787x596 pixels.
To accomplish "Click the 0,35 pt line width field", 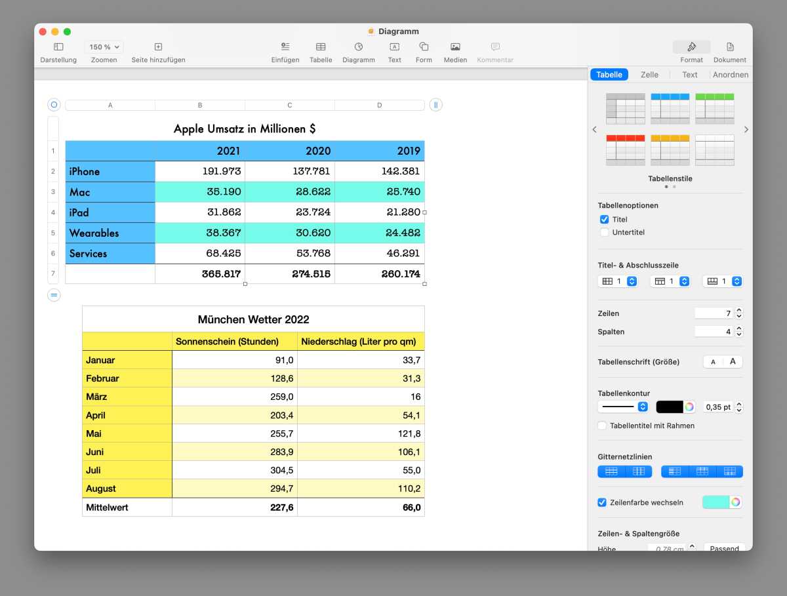I will tap(718, 407).
